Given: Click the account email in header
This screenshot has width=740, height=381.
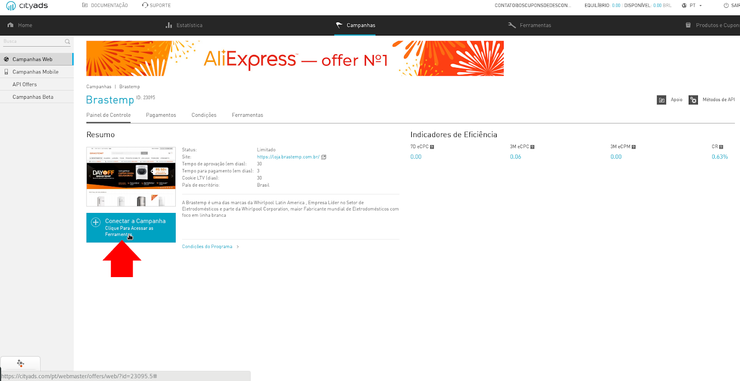Looking at the screenshot, I should coord(533,6).
